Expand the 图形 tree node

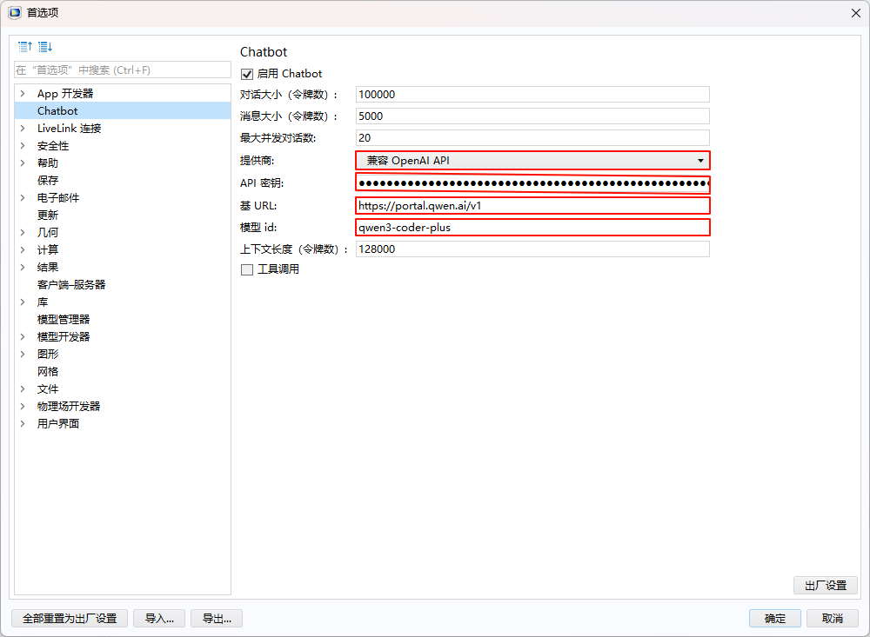pos(23,355)
